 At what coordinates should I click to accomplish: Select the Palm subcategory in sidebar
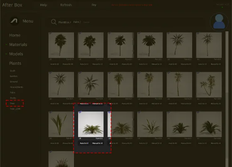(12, 92)
